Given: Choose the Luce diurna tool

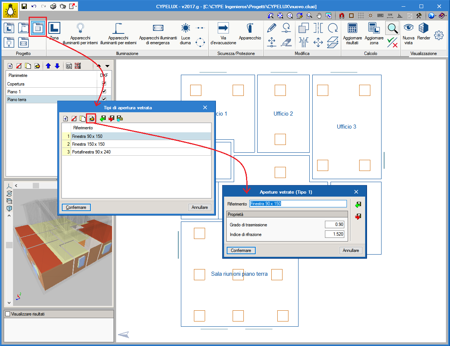Looking at the screenshot, I should 185,33.
